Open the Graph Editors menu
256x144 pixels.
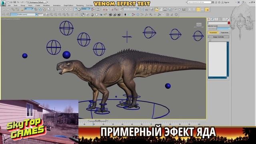(x=68, y=5)
